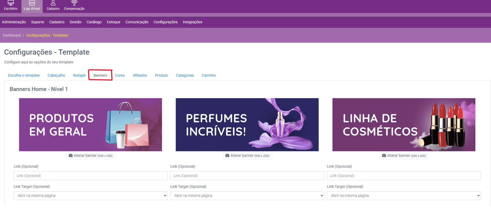Click the Linha de Cosméticos banner image

(404, 125)
